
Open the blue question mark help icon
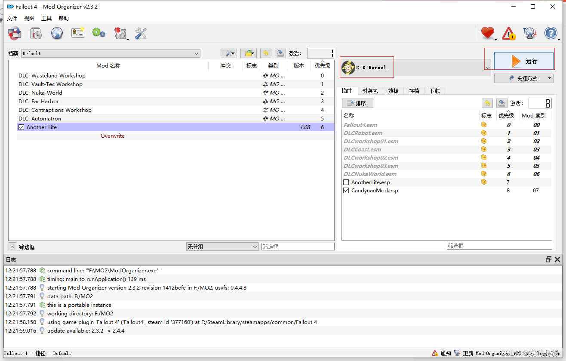coord(551,33)
